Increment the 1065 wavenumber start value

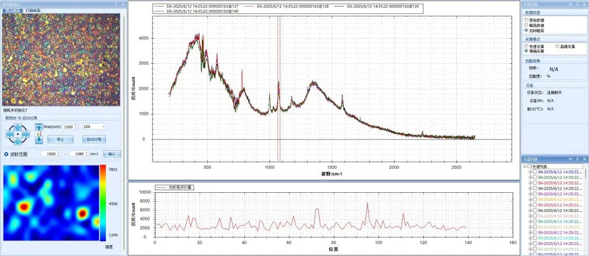(x=59, y=153)
